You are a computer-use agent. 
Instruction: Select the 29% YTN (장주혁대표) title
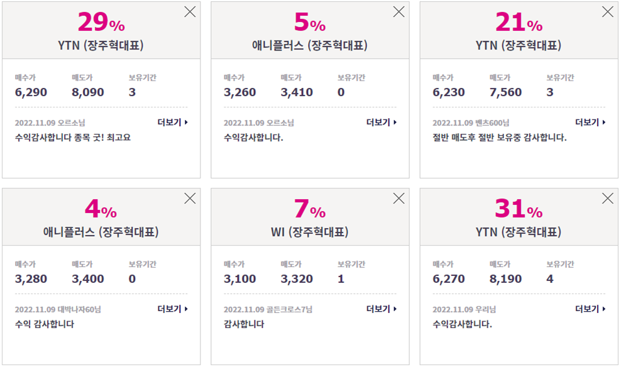point(101,45)
